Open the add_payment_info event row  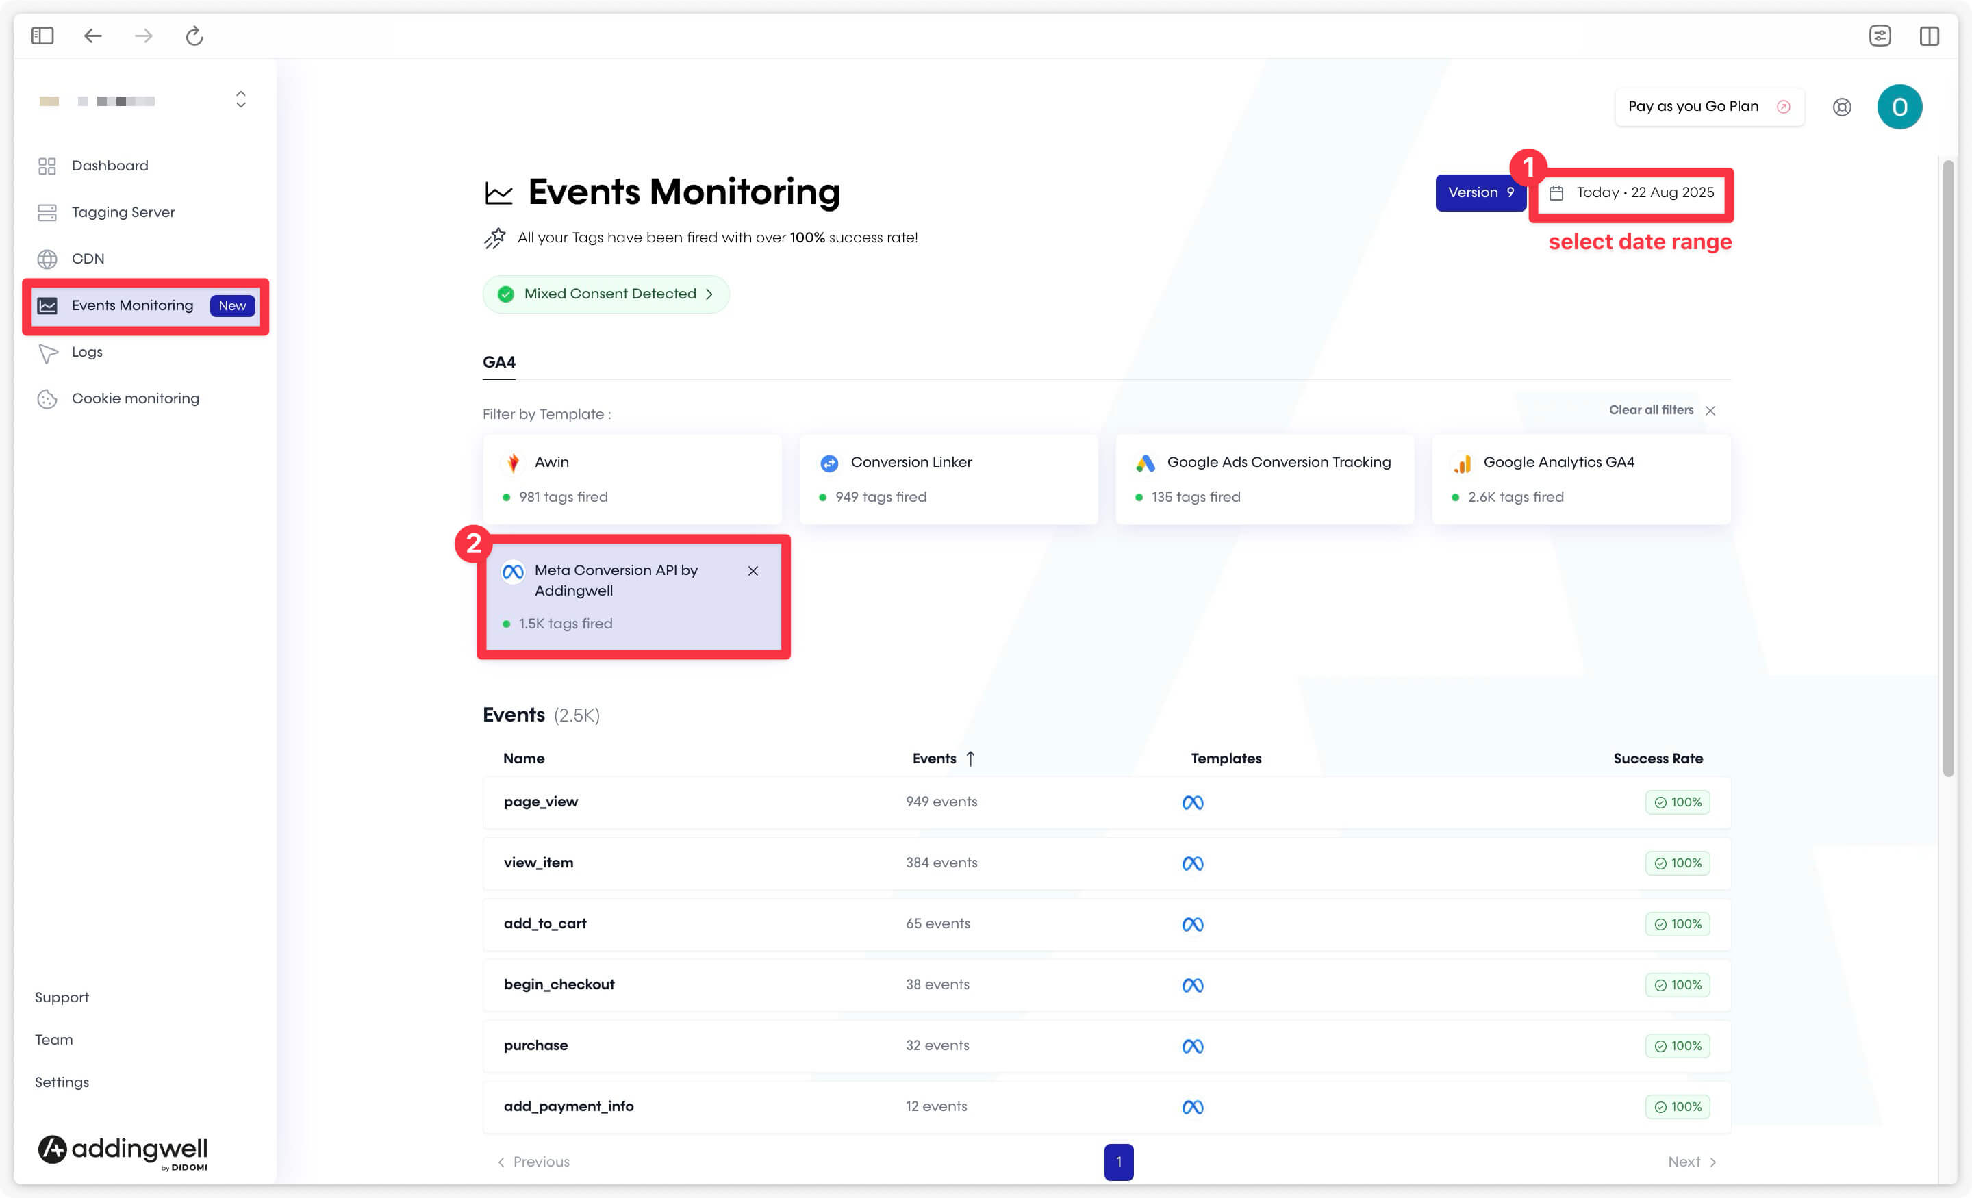[1107, 1106]
